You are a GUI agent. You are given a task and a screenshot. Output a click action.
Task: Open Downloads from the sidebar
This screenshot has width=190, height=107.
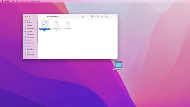(x=30, y=37)
